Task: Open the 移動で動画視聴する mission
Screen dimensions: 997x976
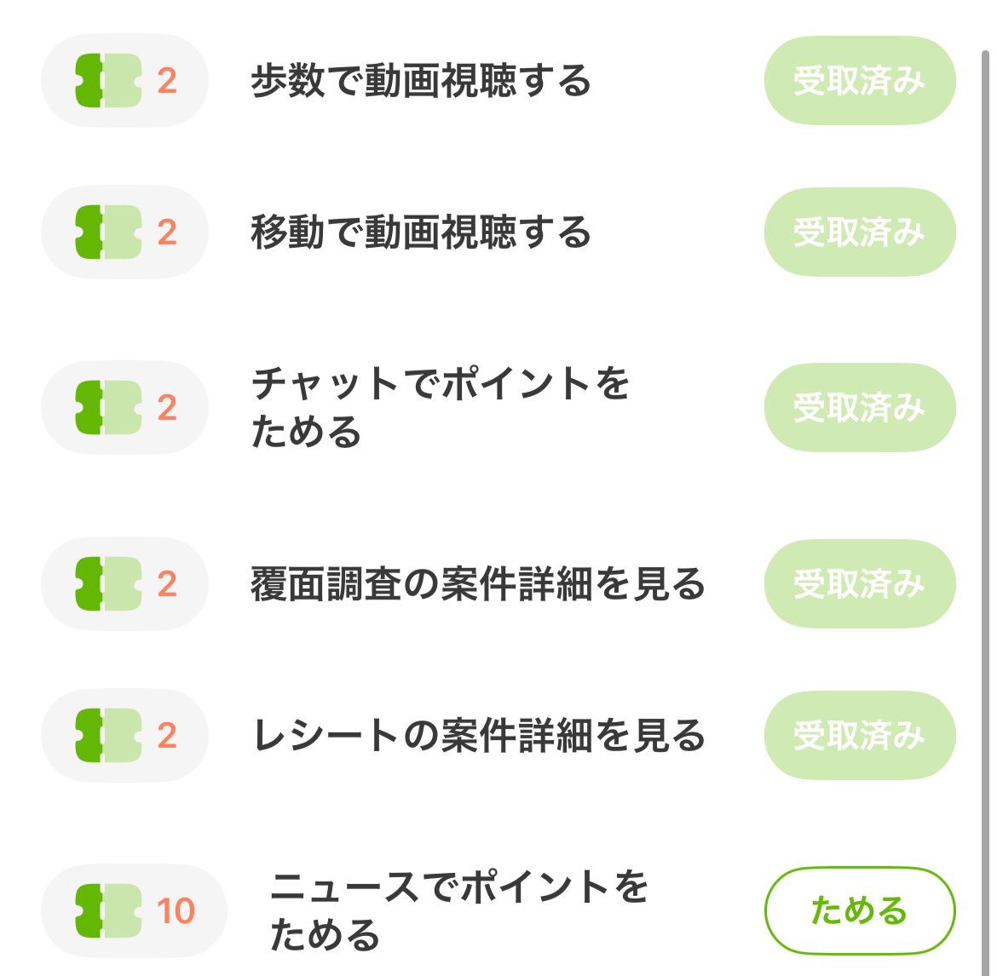Action: (x=421, y=233)
